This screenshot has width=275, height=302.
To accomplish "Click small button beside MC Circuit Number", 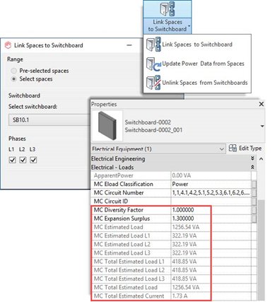I will [x=254, y=193].
